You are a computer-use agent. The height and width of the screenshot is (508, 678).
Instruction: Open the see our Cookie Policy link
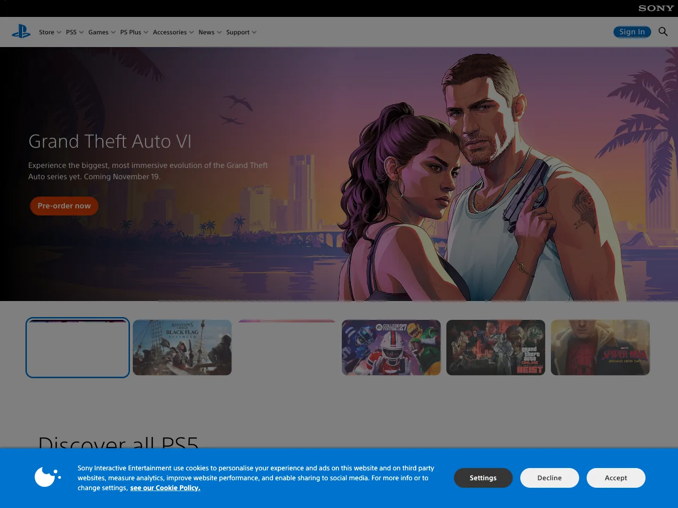point(165,488)
